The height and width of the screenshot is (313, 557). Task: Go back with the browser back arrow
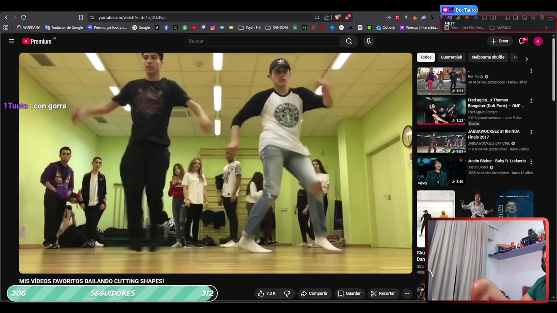click(x=6, y=17)
